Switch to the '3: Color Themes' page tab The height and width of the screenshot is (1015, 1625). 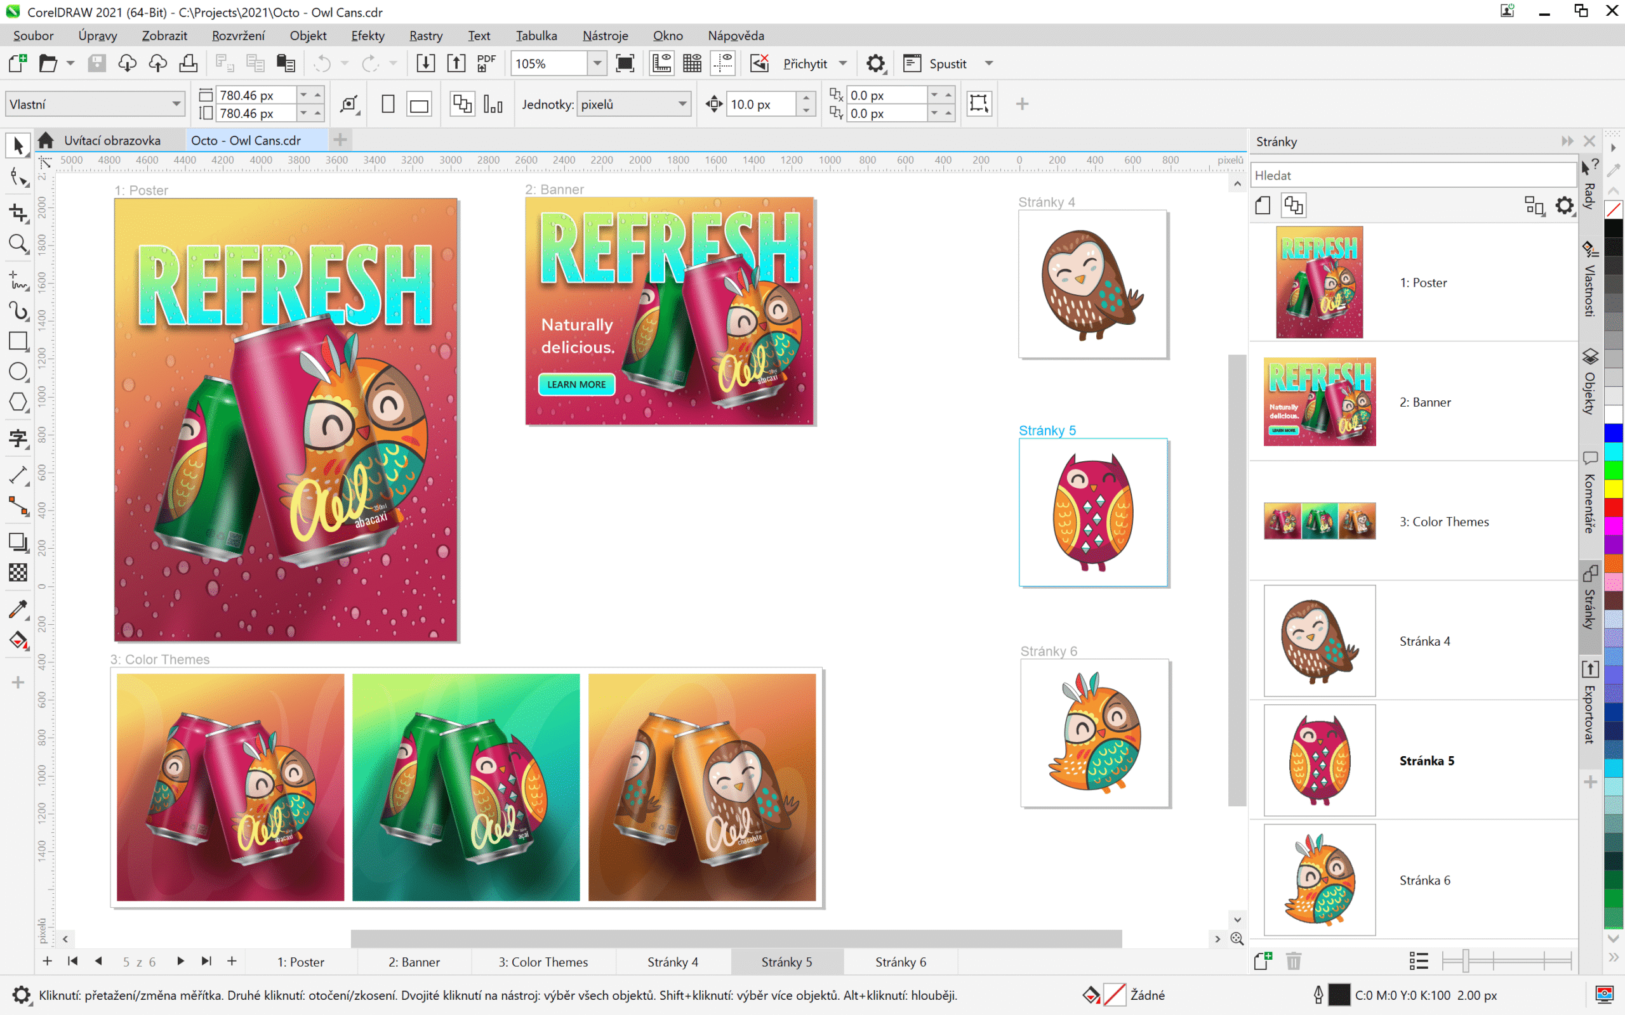pos(543,961)
